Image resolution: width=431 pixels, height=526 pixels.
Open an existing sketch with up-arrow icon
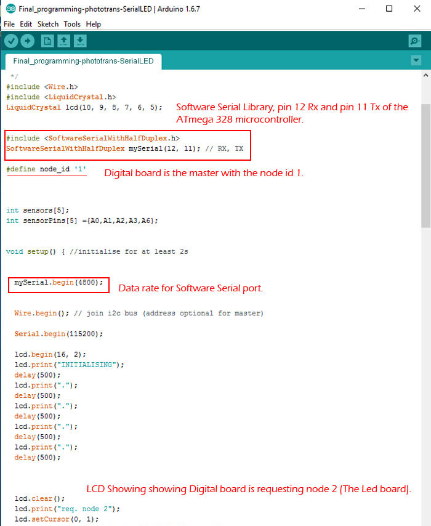tap(64, 41)
